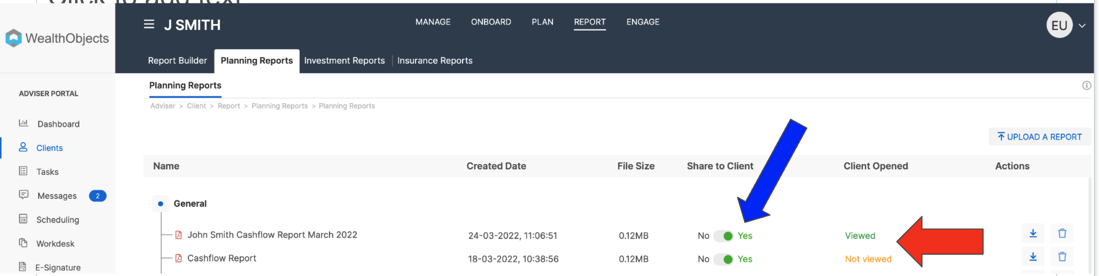Viewport: 1099px width, 276px height.
Task: Click the Share to Client column header
Action: click(x=719, y=166)
